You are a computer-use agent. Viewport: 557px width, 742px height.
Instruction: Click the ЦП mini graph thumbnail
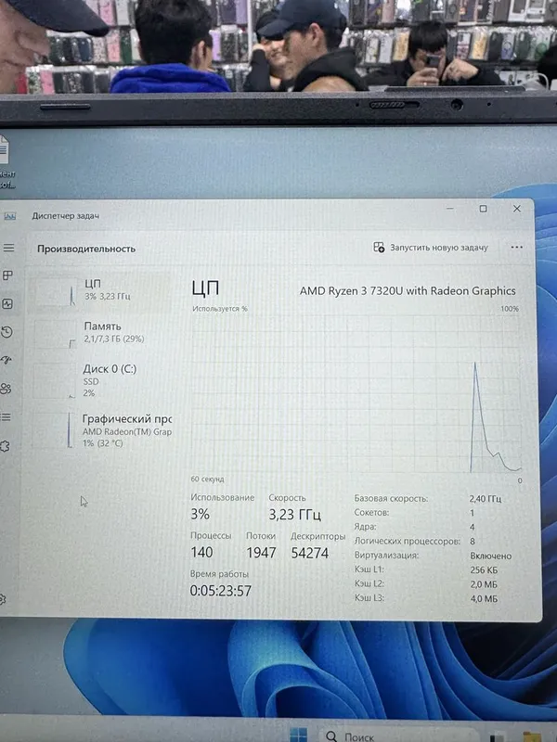pos(55,292)
